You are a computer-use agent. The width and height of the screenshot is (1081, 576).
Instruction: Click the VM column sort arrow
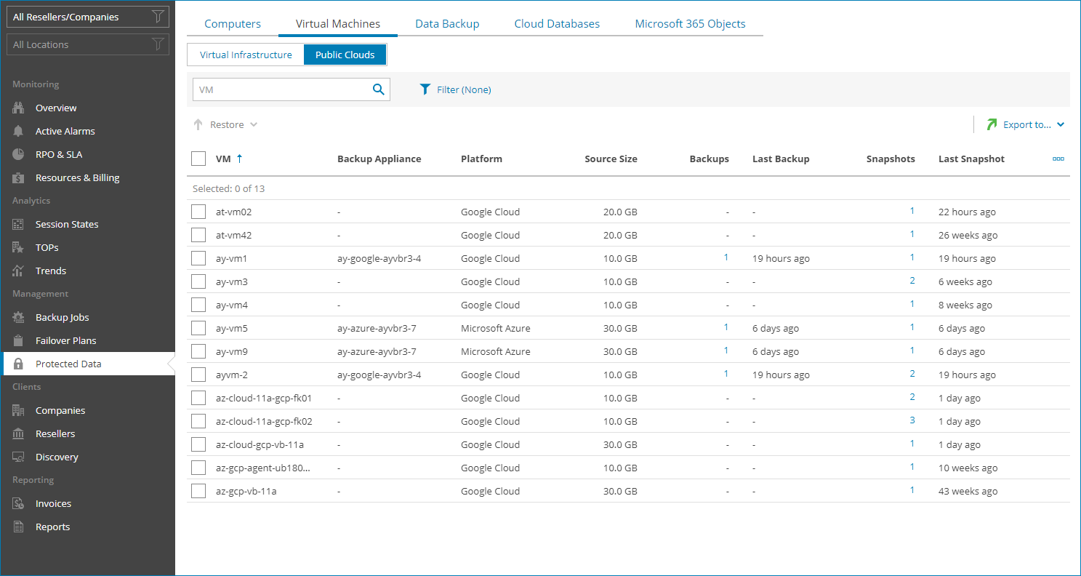[240, 159]
